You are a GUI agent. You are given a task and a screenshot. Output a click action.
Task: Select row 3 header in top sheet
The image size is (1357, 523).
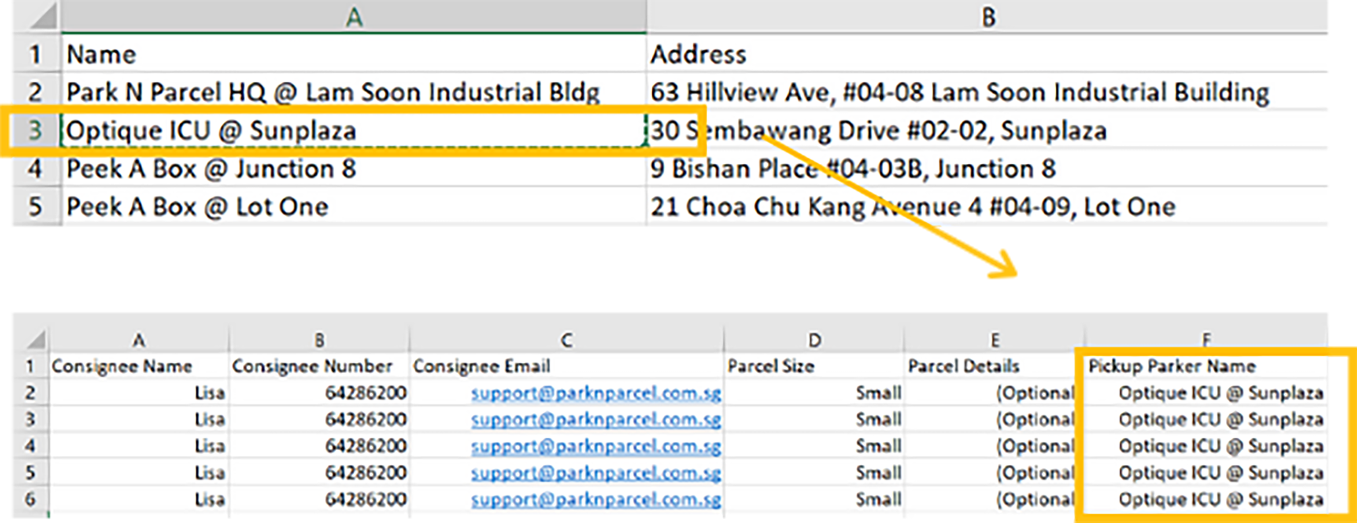point(34,131)
